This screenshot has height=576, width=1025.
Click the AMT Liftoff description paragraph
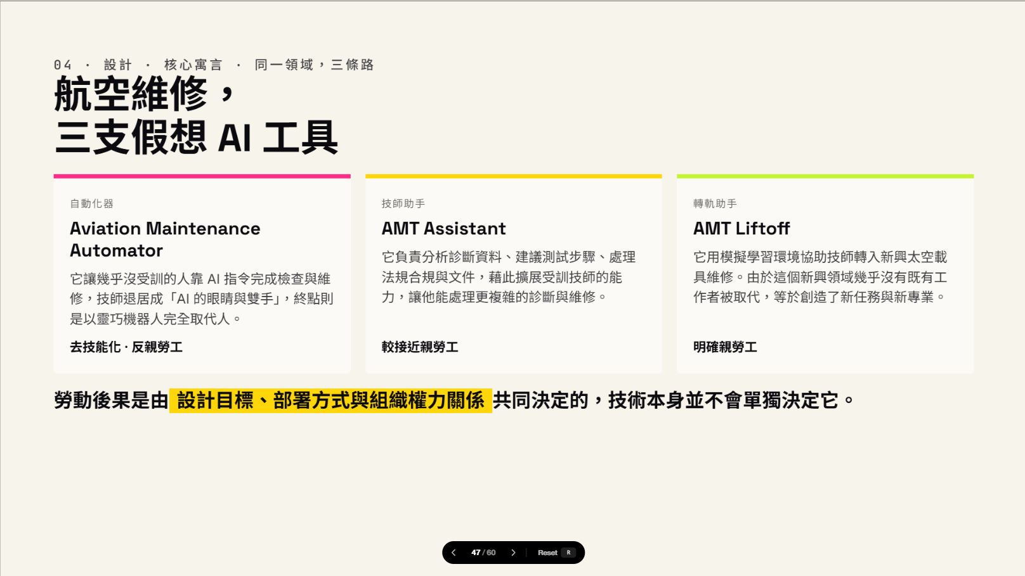pos(820,277)
